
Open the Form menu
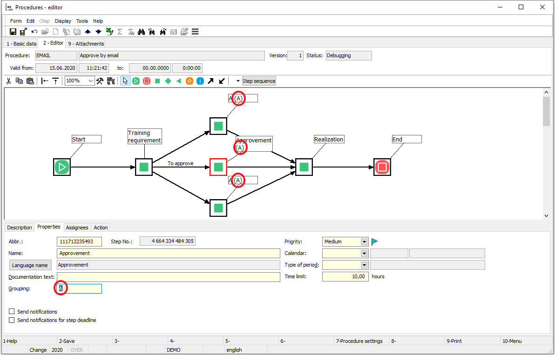[16, 21]
